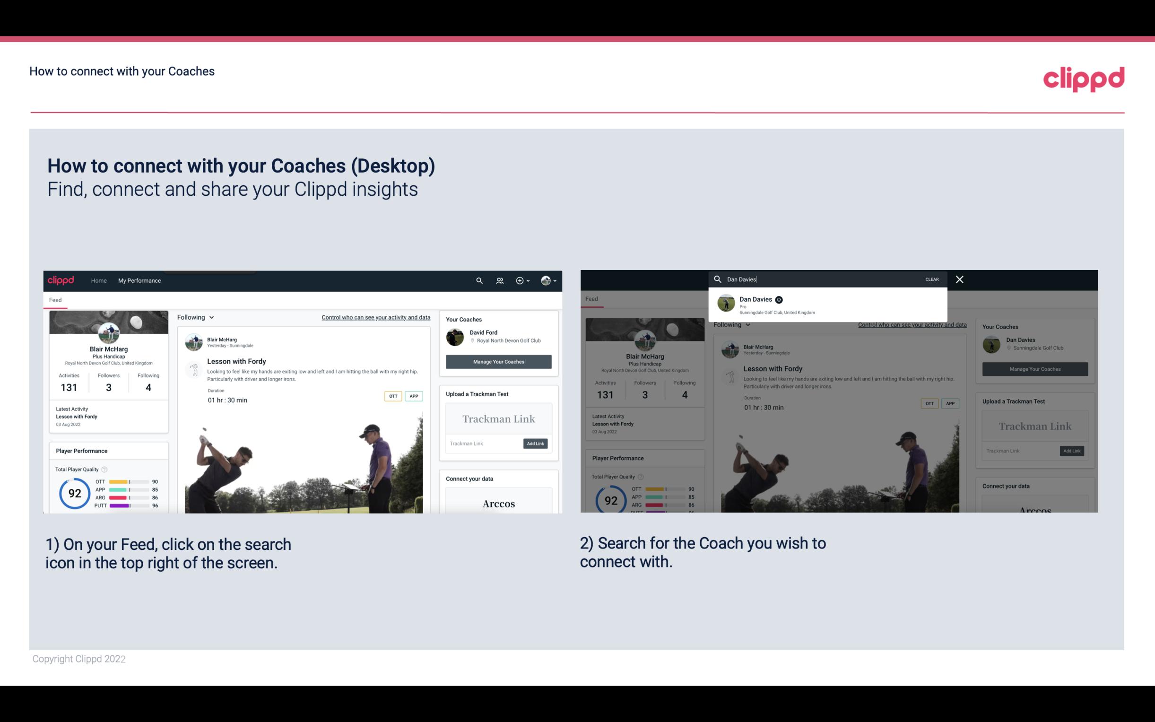The width and height of the screenshot is (1155, 722).
Task: Select the Home tab in navigation
Action: (x=100, y=280)
